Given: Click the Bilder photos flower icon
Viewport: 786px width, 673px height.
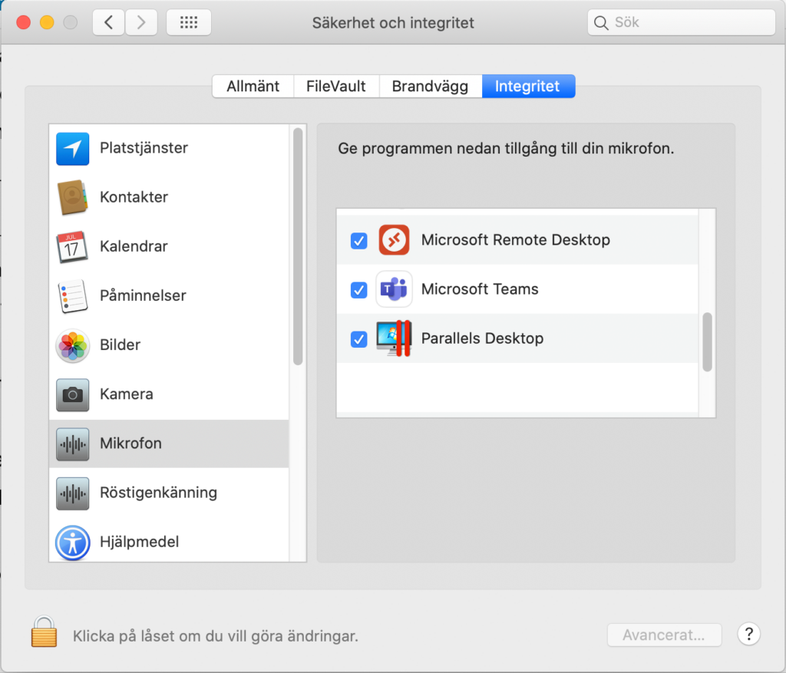Looking at the screenshot, I should [73, 345].
